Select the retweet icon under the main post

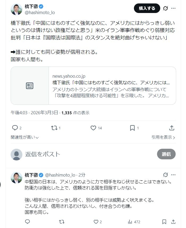tap(54, 128)
